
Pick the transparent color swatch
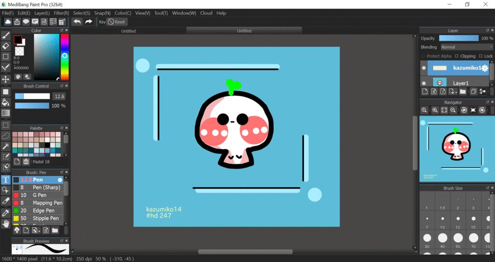[19, 52]
